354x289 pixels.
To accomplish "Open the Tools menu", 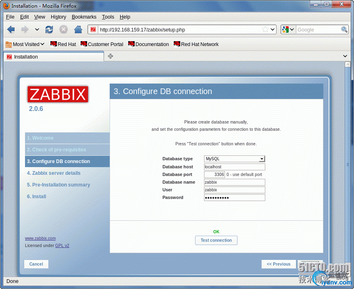I will 108,17.
